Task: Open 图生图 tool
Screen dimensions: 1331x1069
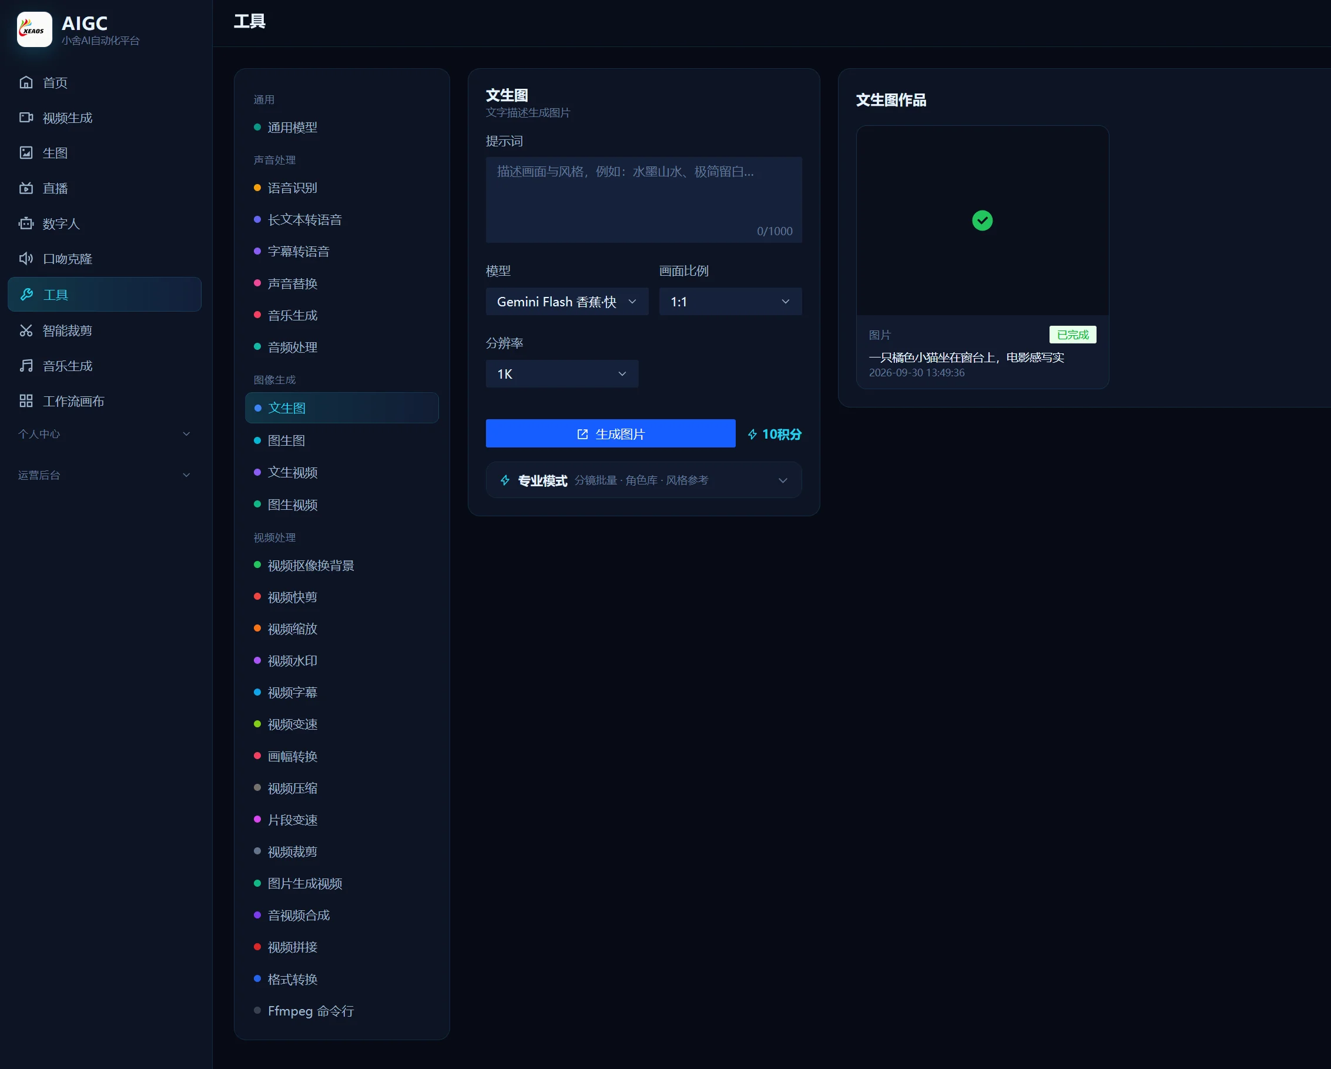Action: point(341,440)
